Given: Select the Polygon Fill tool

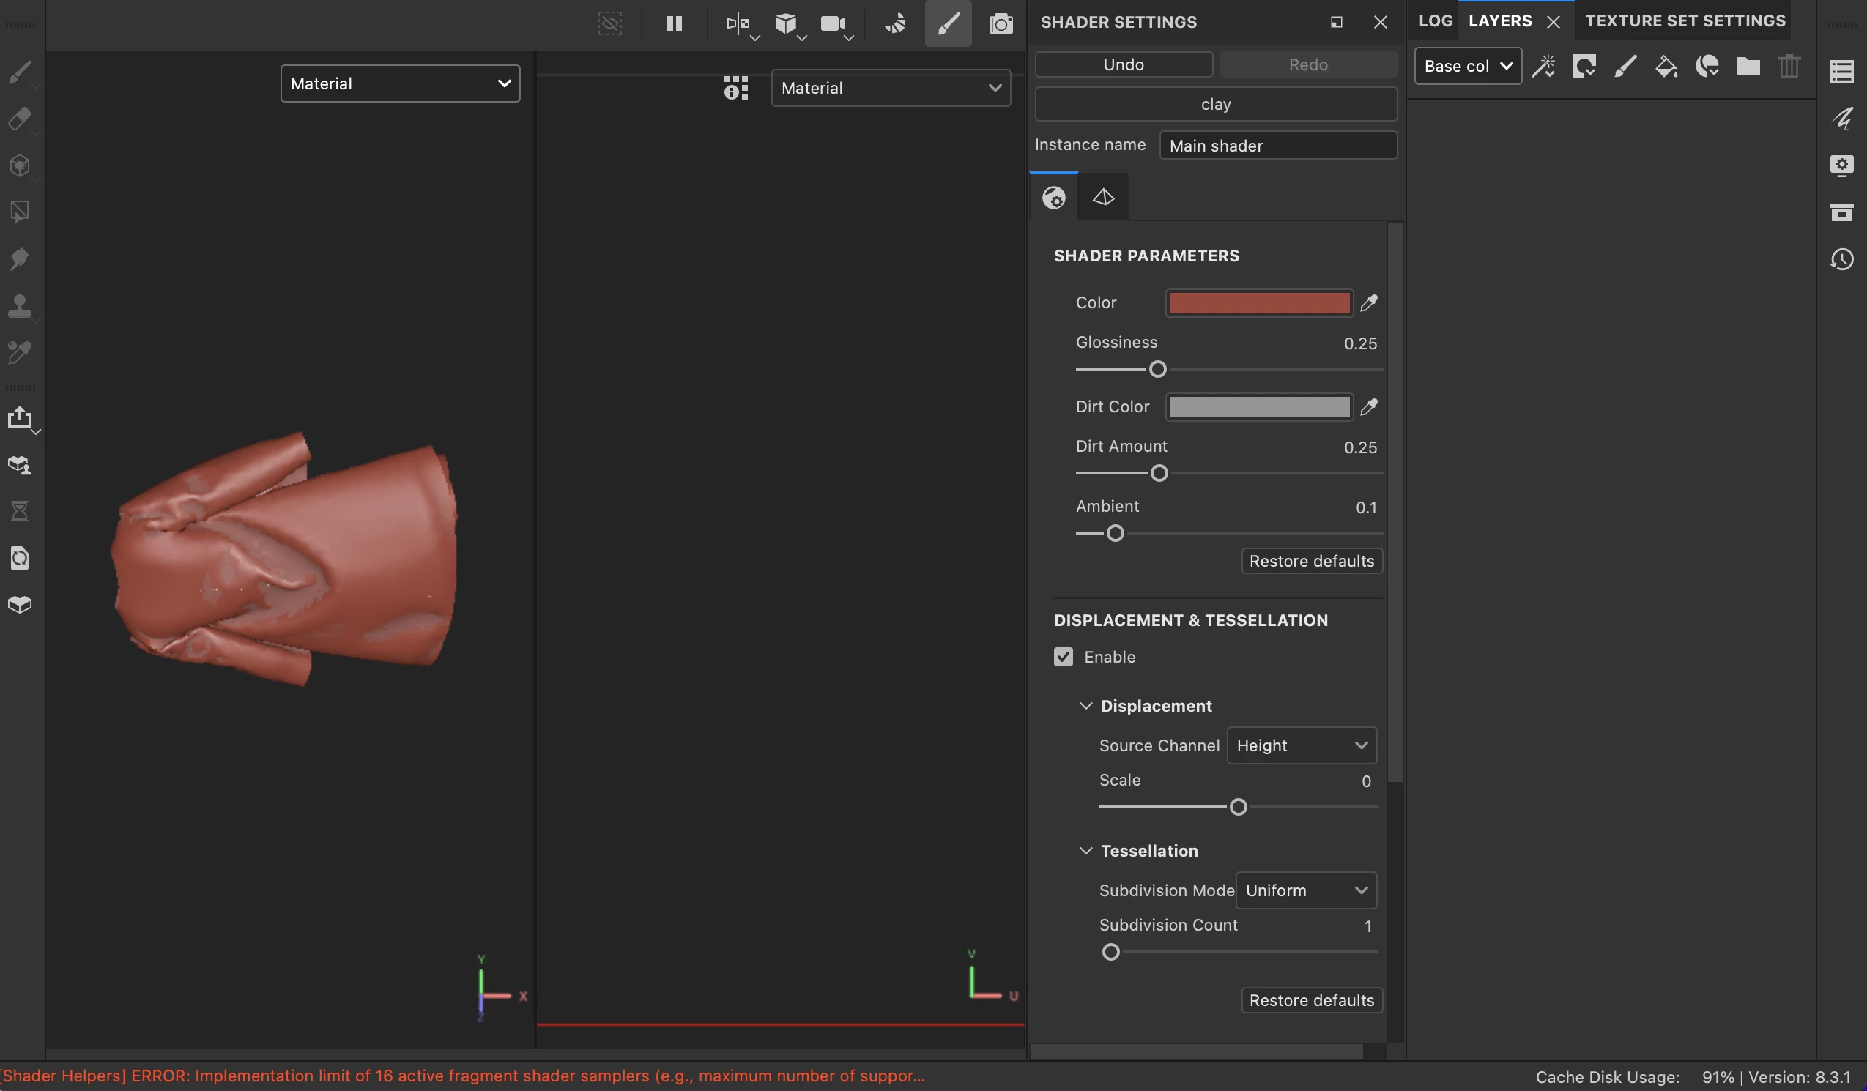Looking at the screenshot, I should (20, 212).
